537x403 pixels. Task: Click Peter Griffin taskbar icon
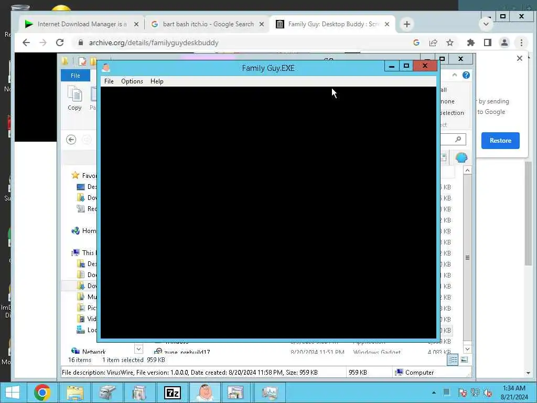205,393
